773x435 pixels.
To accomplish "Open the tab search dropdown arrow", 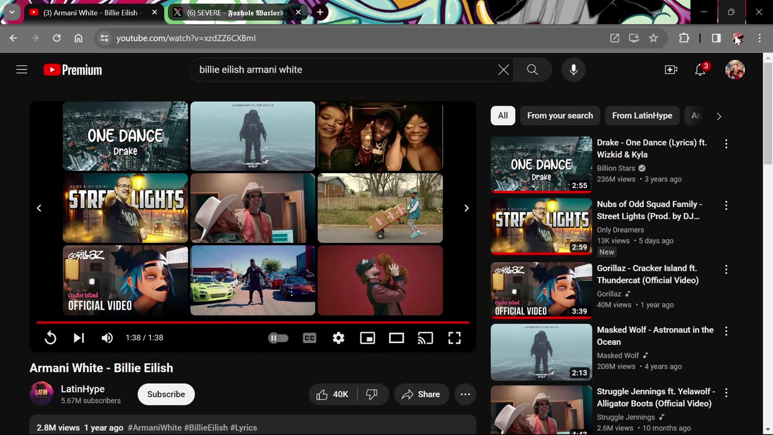I will [x=11, y=12].
